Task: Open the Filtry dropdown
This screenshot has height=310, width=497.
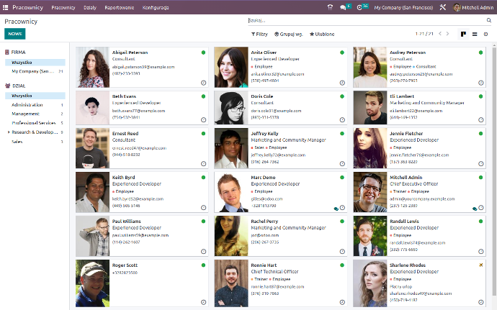Action: coord(259,34)
